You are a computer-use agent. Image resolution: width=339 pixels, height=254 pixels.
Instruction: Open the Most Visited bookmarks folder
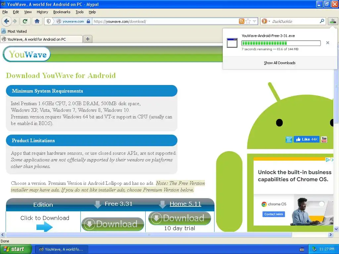14,31
